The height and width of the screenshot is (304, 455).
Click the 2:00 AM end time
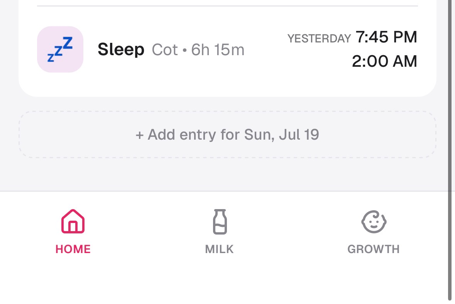tap(384, 61)
